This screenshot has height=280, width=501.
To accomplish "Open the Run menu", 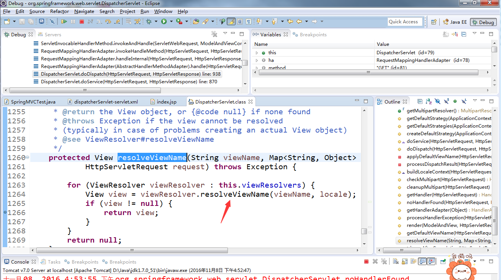I will point(145,11).
